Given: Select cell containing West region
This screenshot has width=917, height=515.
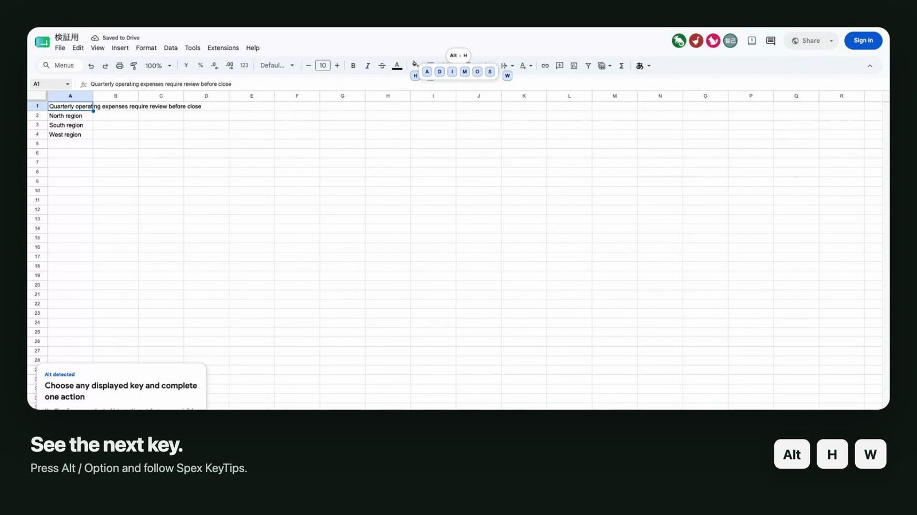Looking at the screenshot, I should pos(70,134).
